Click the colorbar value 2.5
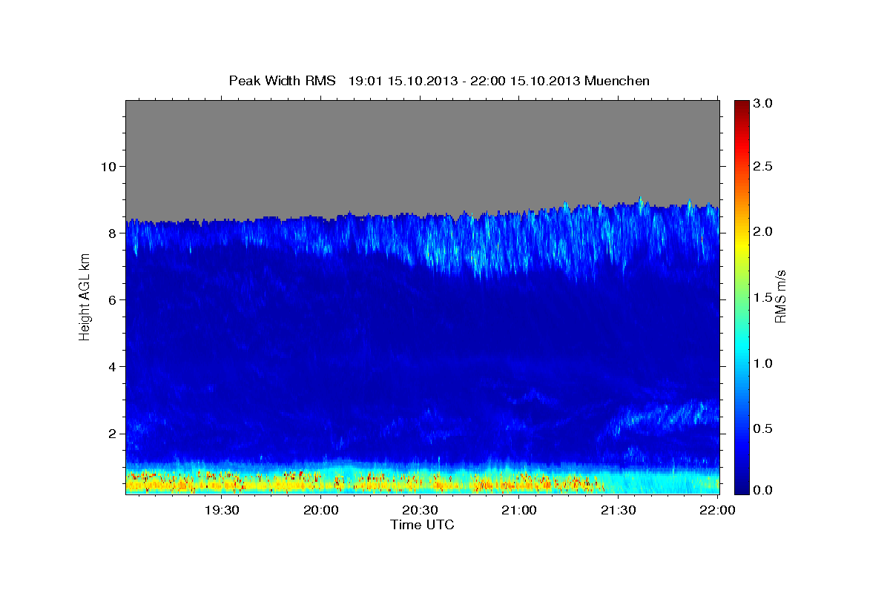Screen dimensions: 890x593 (762, 167)
